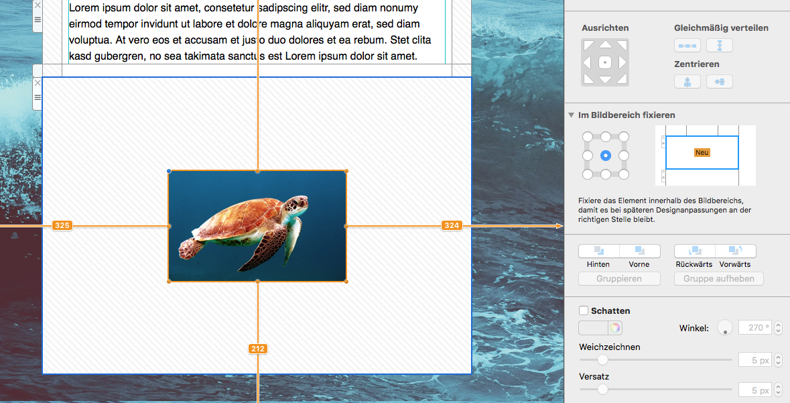Move element one step backward (Rückwärts)
790x403 pixels.
[x=695, y=251]
